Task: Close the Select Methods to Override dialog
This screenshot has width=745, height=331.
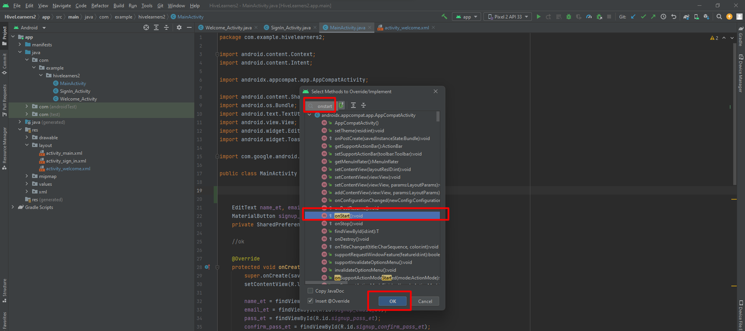Action: click(x=436, y=91)
